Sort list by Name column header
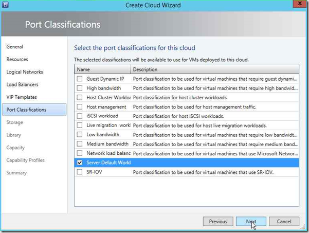The width and height of the screenshot is (309, 233). [103, 69]
